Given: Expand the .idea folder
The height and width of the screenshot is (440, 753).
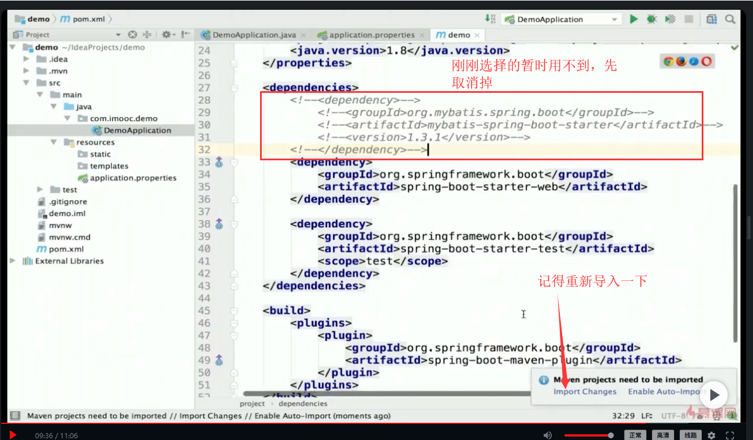Looking at the screenshot, I should 27,59.
